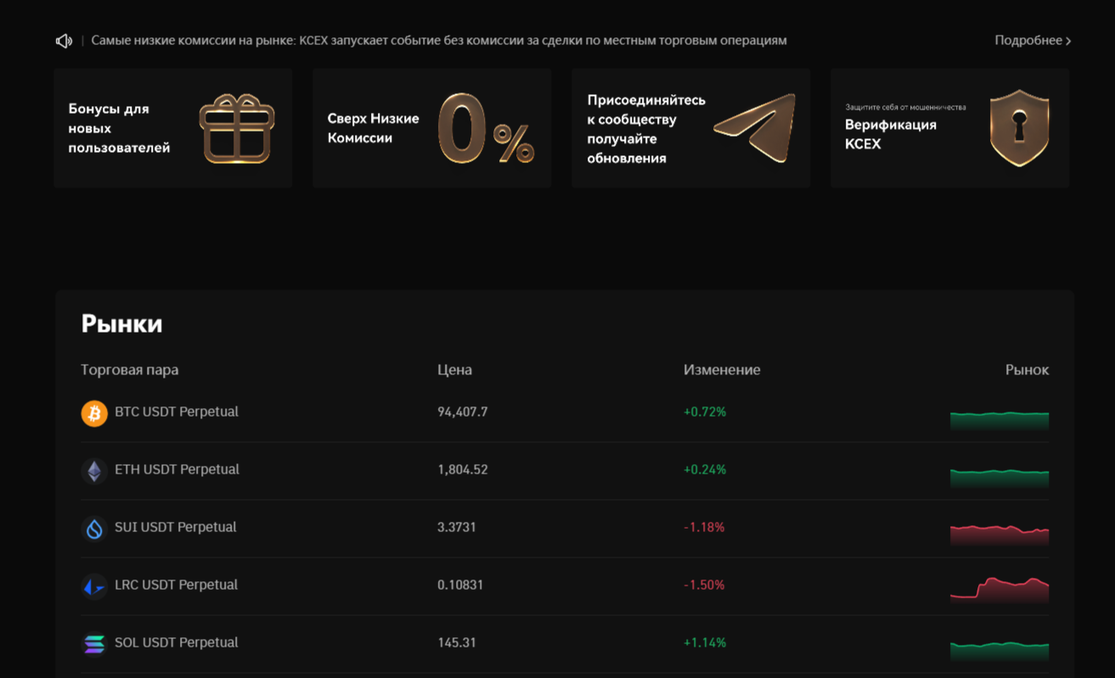
Task: Click the -1.50% LRC change value
Action: point(704,586)
